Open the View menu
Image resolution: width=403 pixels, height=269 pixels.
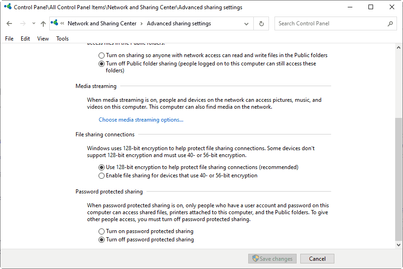tap(43, 39)
